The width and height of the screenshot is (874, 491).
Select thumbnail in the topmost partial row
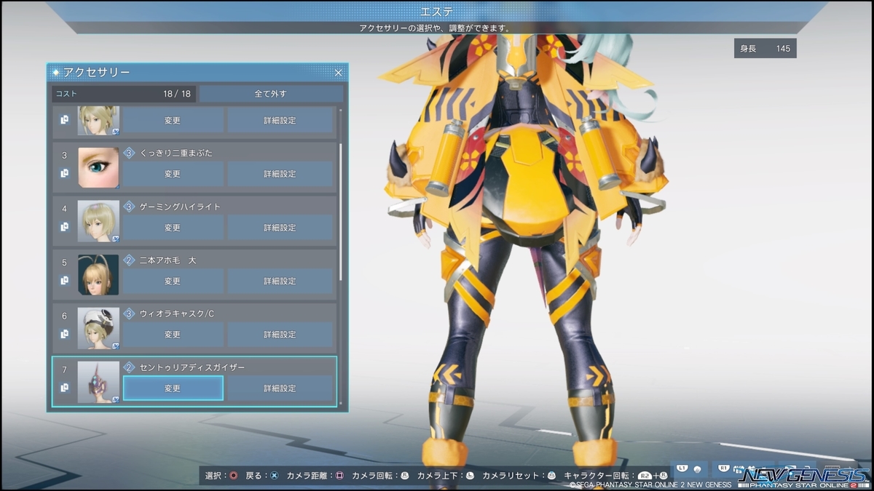tap(98, 121)
